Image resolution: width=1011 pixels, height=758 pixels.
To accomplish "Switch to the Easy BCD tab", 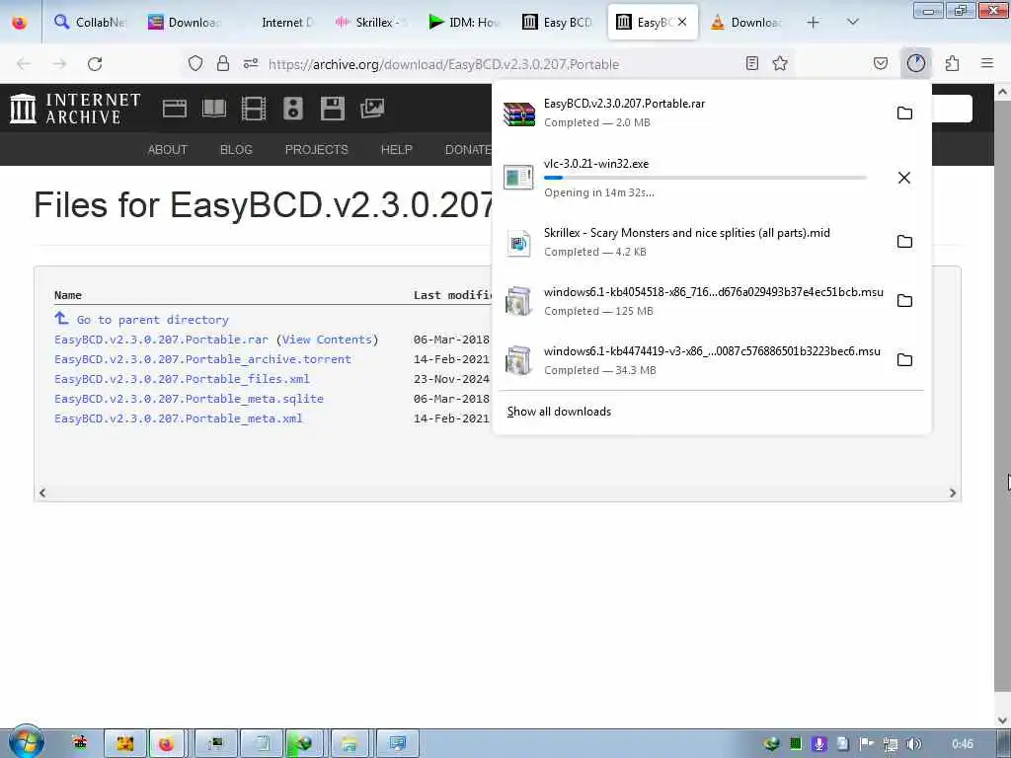I will click(x=557, y=22).
